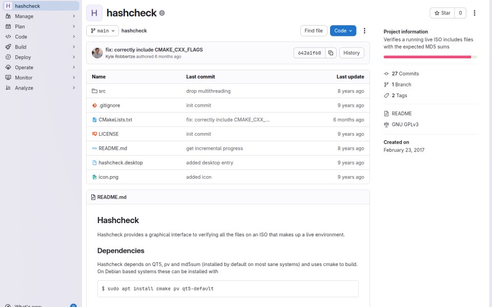Expand the Manage menu chevron
The image size is (492, 307).
[74, 16]
